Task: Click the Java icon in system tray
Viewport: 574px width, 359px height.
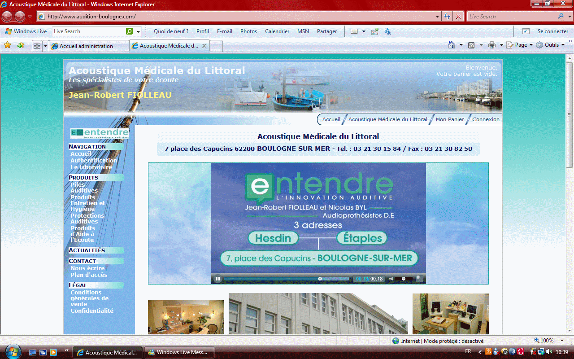Action: (488, 352)
